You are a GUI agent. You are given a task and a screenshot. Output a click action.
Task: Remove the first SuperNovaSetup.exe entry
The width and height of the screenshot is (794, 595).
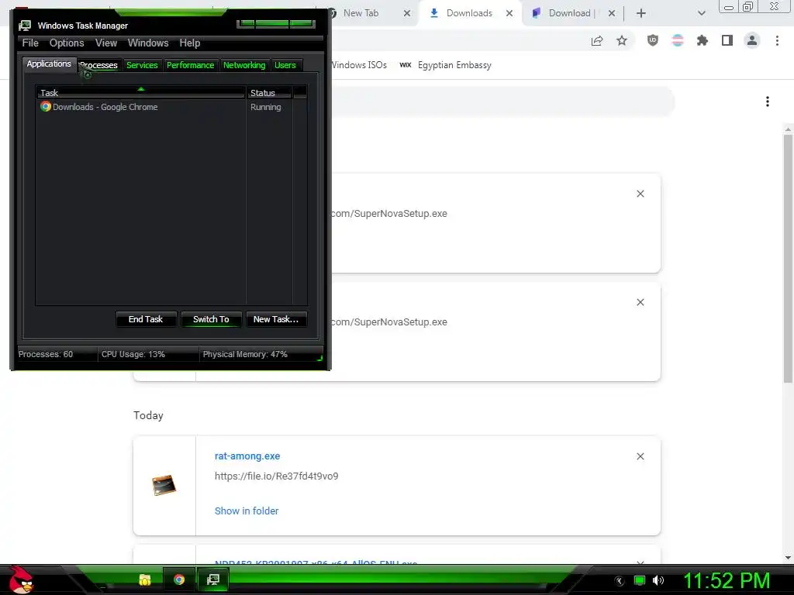[x=640, y=194]
